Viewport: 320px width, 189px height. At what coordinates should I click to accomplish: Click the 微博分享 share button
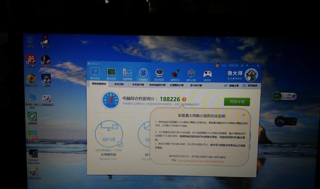[x=231, y=86]
